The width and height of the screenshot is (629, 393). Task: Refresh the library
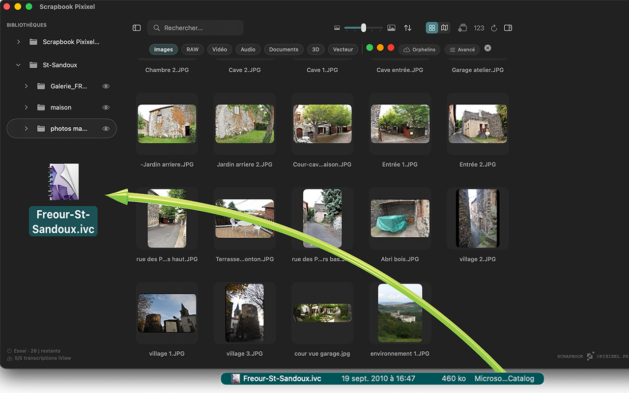(x=494, y=28)
